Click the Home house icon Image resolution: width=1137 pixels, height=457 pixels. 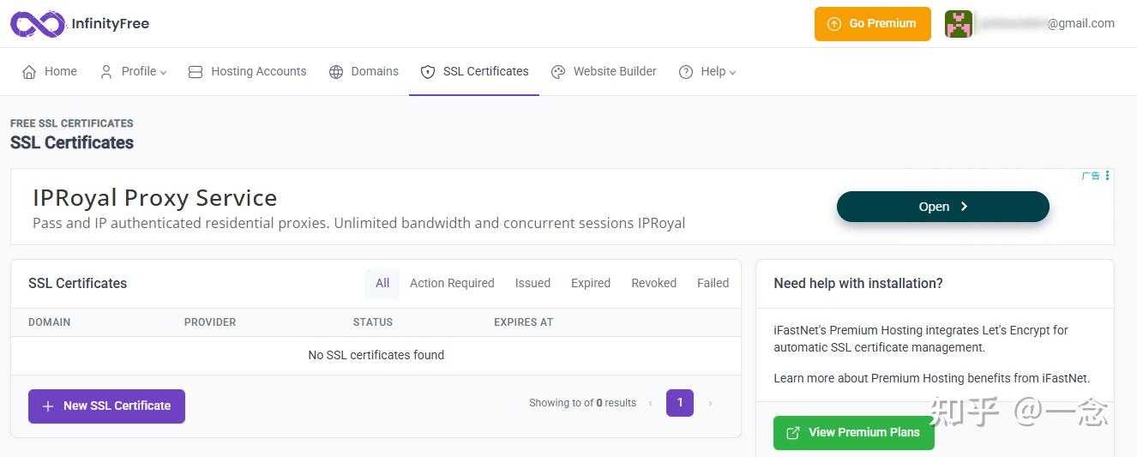[x=29, y=72]
